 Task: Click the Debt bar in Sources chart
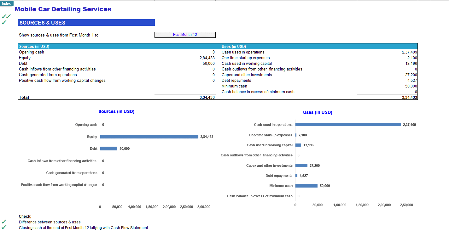coord(109,149)
